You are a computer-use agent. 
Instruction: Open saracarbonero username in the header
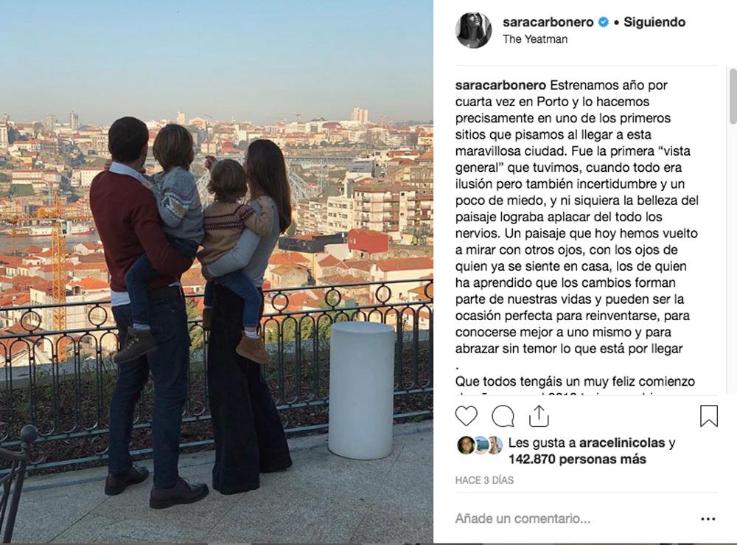coord(548,22)
